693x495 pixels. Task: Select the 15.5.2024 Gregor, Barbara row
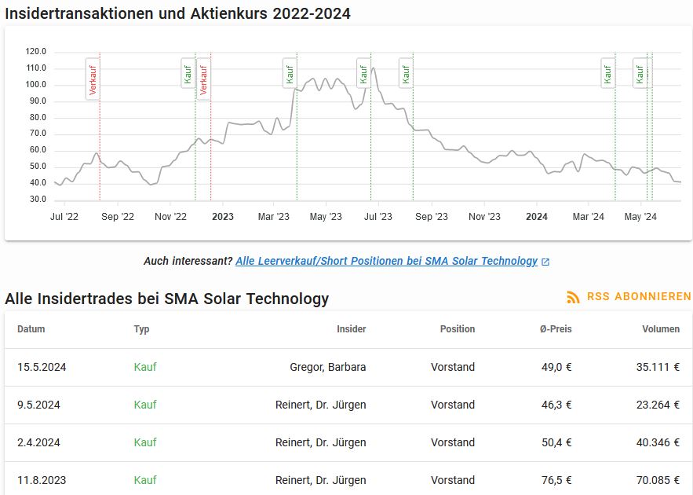point(348,367)
